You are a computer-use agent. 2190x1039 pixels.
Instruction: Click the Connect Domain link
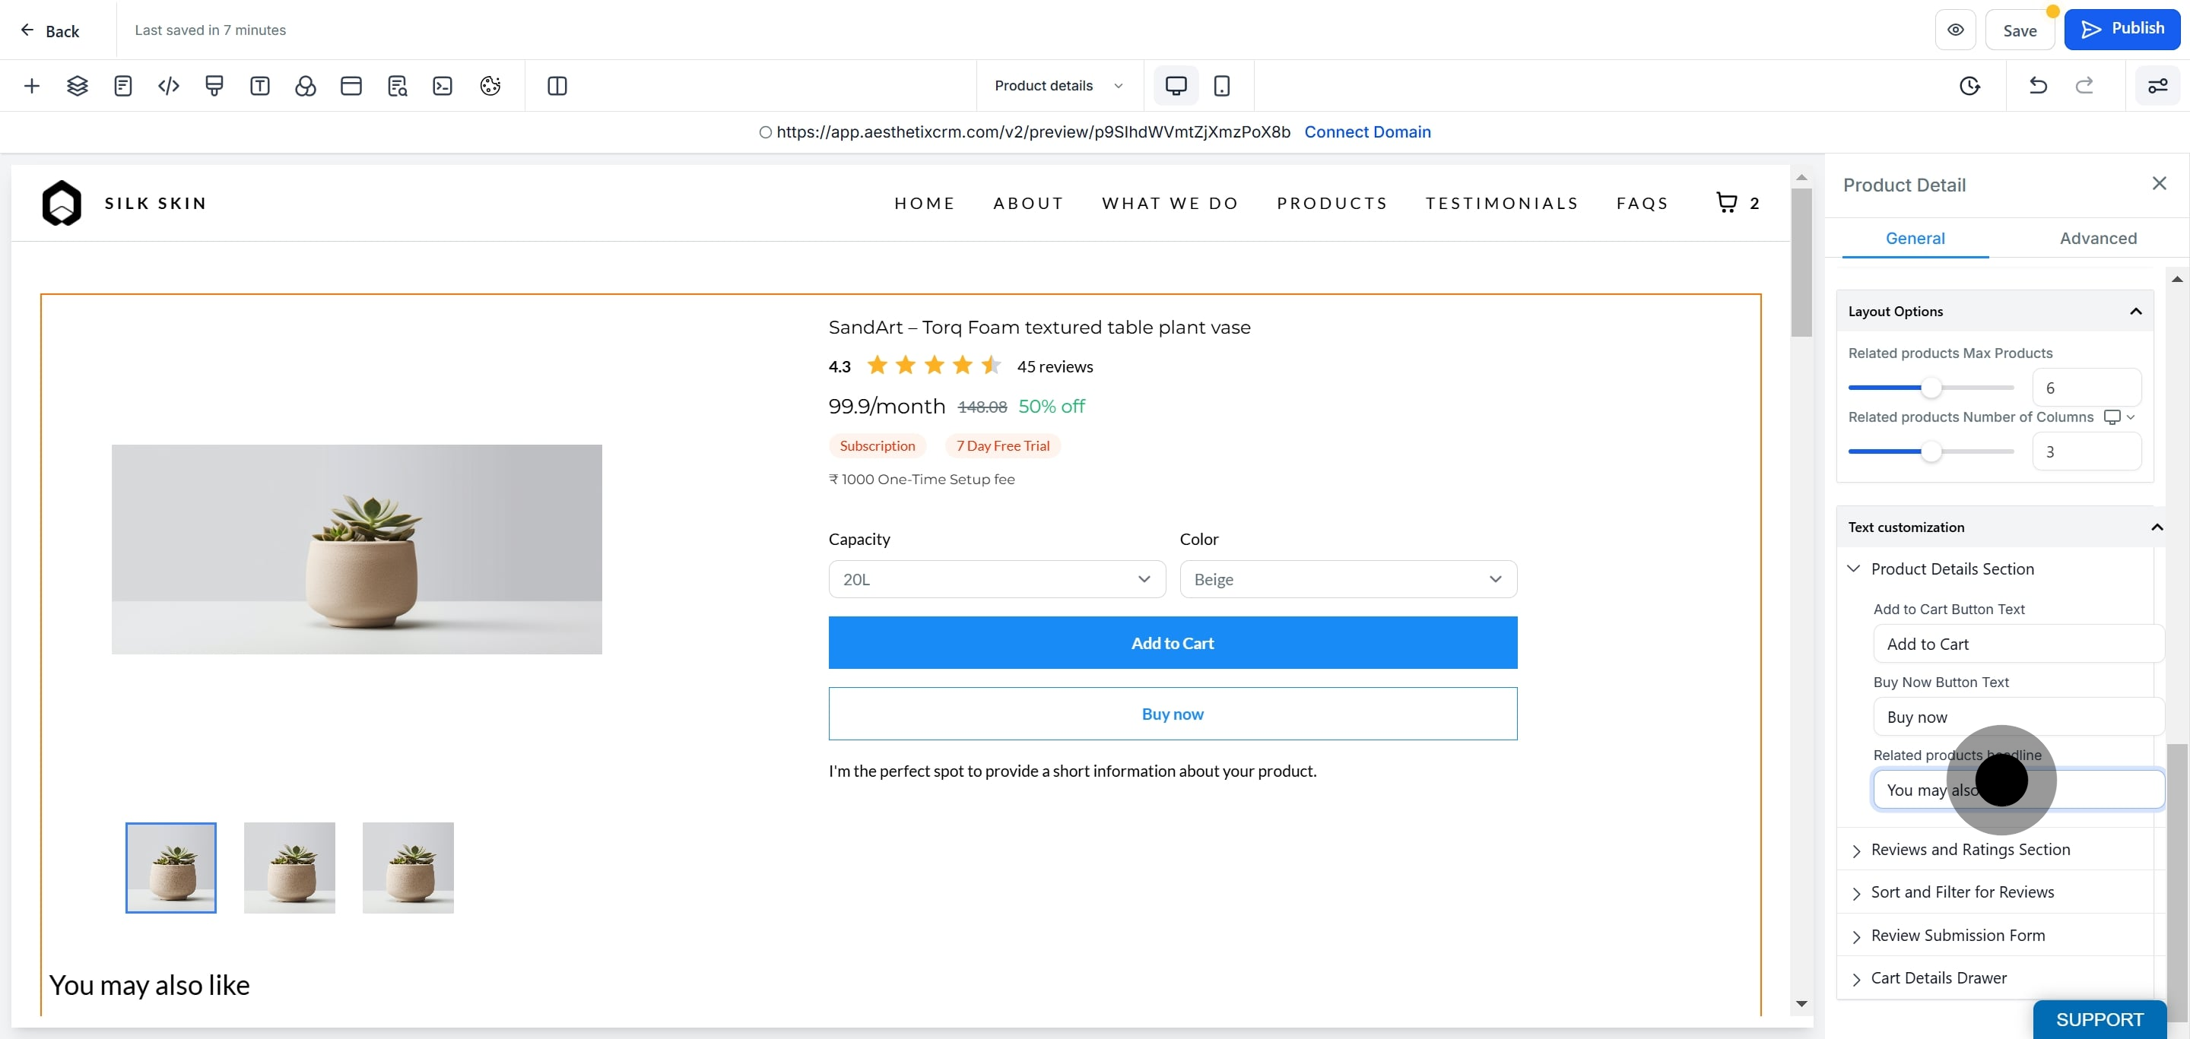(x=1367, y=131)
